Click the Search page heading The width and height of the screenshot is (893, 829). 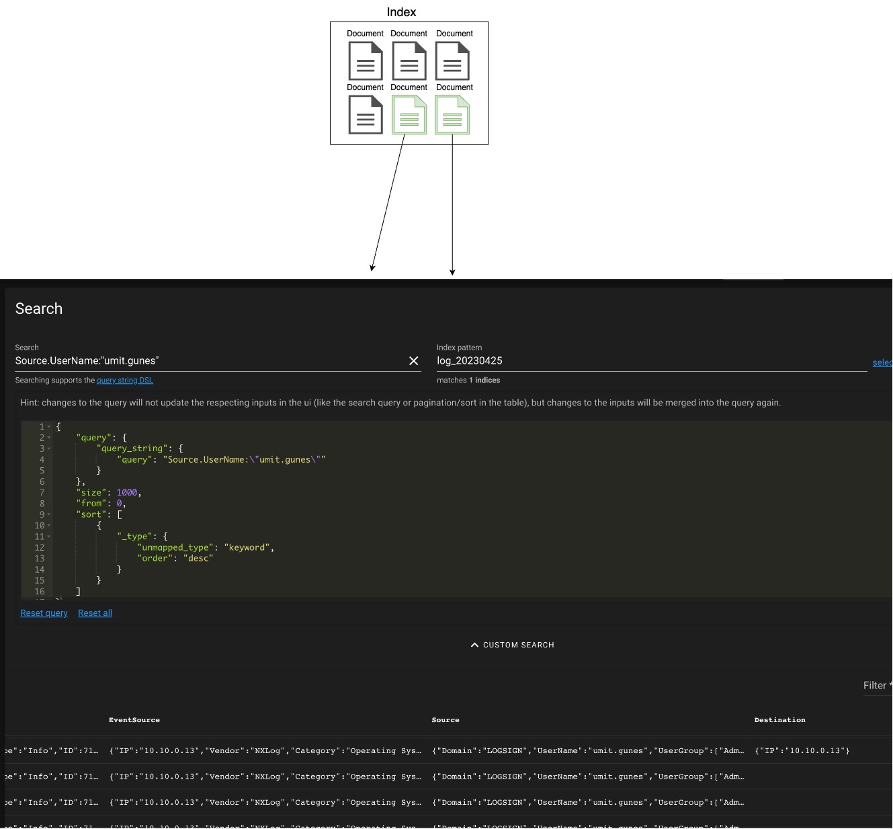39,309
